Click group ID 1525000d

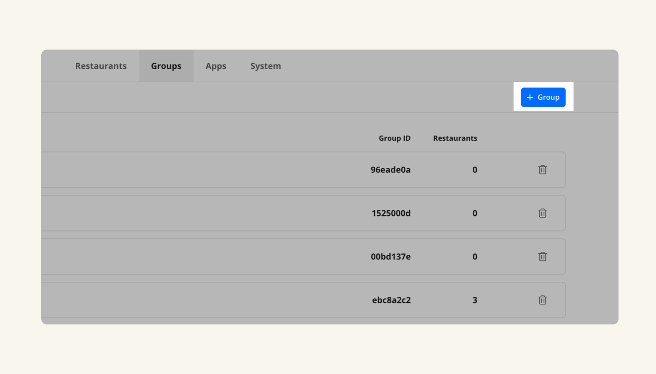391,213
